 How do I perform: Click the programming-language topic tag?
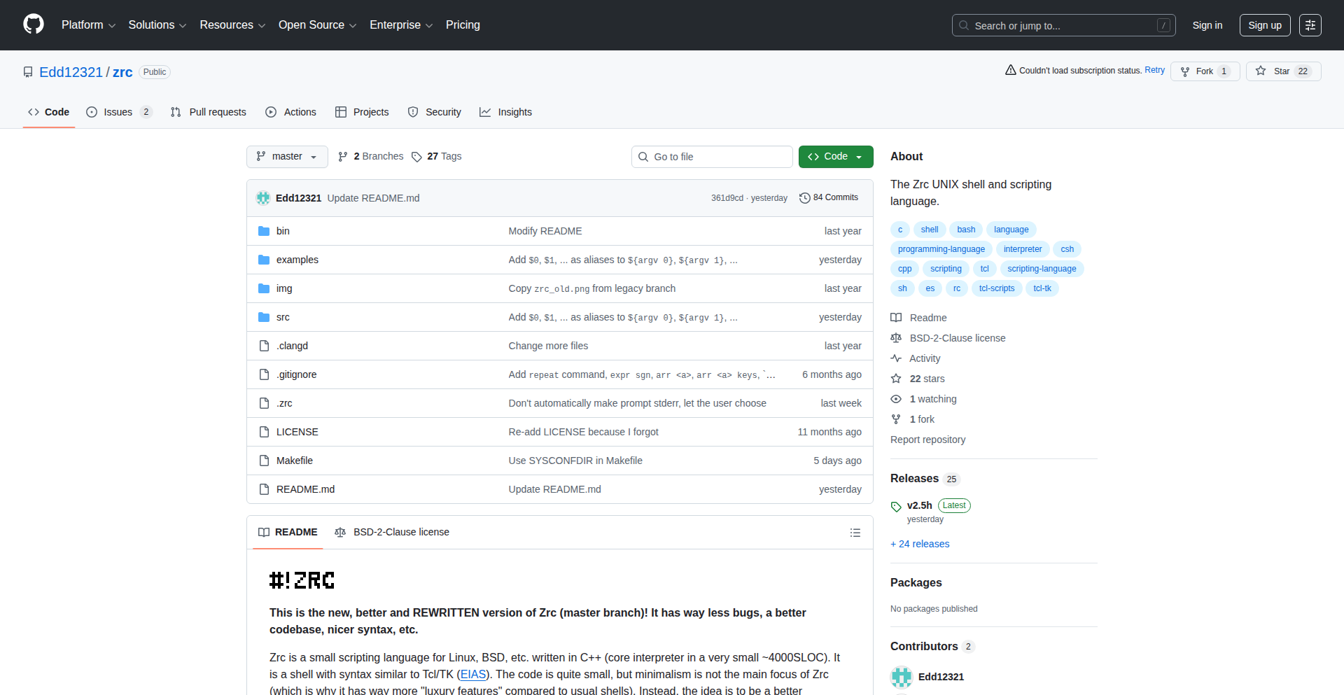[941, 249]
